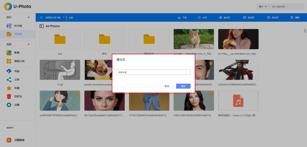Collapse the 相册 section arrow
Screen dimensions: 307x147
[29, 44]
